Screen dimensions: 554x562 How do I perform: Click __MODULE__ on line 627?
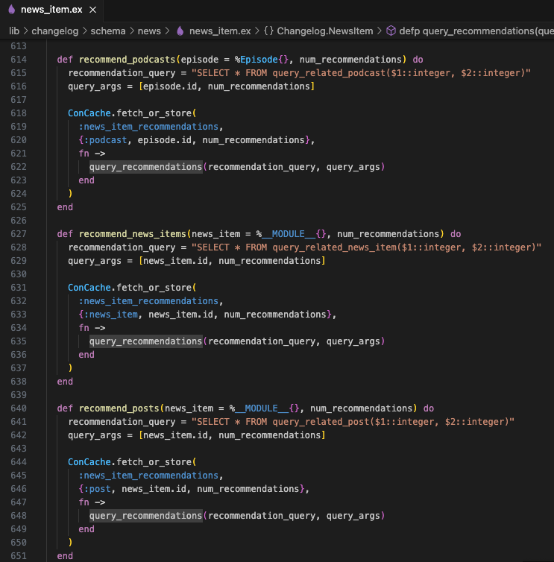tap(289, 234)
